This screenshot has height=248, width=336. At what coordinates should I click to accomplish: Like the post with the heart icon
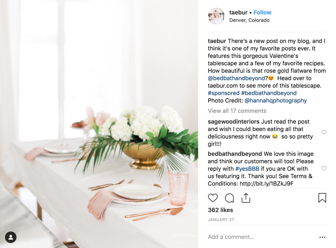213,198
